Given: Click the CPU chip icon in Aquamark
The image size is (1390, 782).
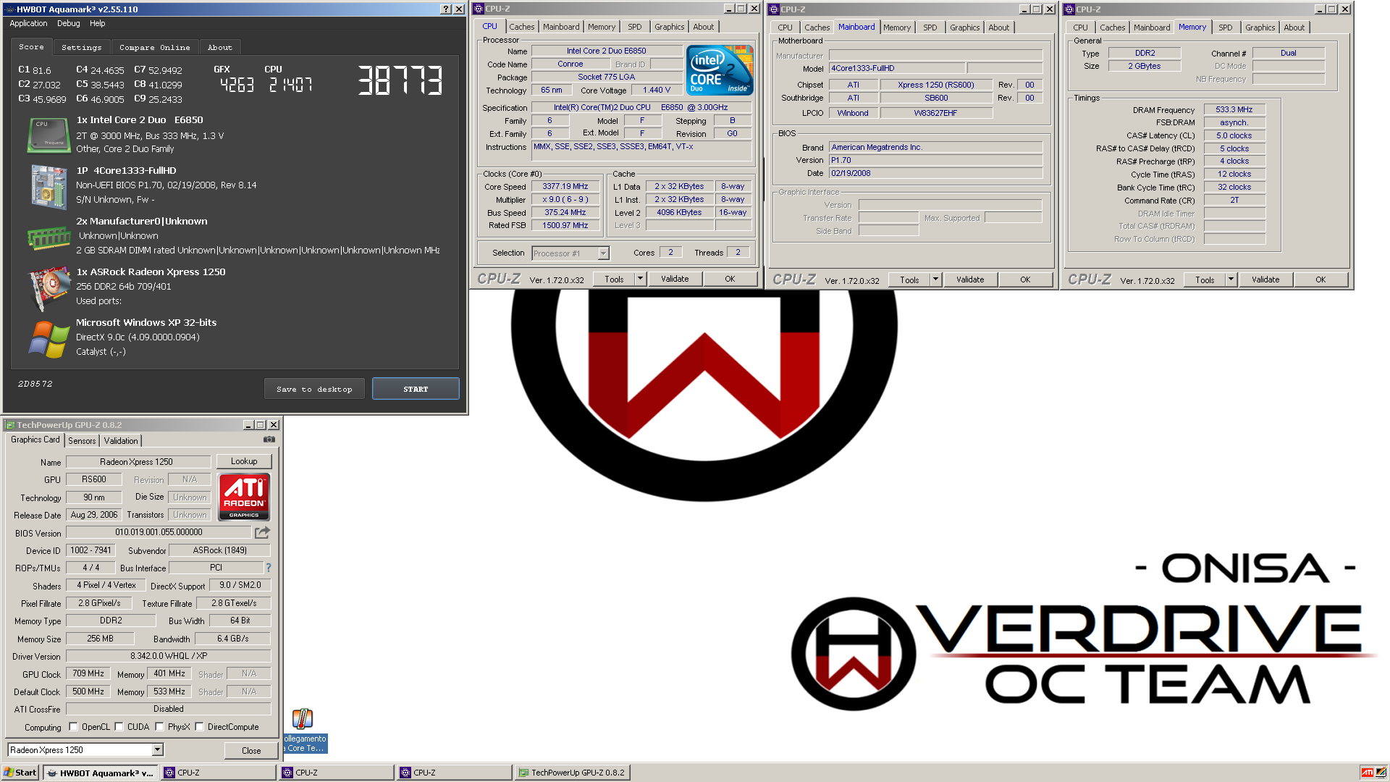Looking at the screenshot, I should click(x=48, y=135).
